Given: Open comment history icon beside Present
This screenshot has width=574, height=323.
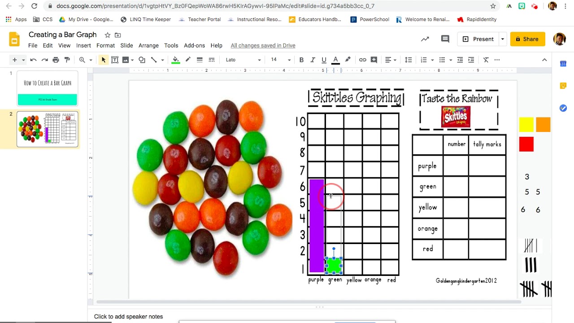Looking at the screenshot, I should [x=445, y=39].
